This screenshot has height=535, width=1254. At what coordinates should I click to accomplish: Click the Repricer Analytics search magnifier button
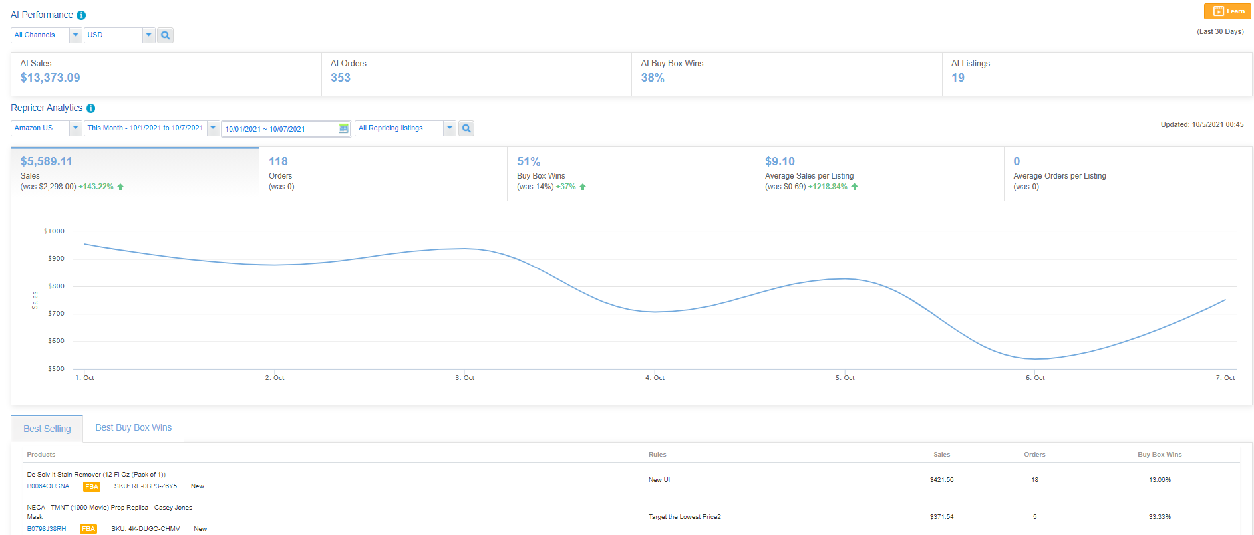[466, 128]
